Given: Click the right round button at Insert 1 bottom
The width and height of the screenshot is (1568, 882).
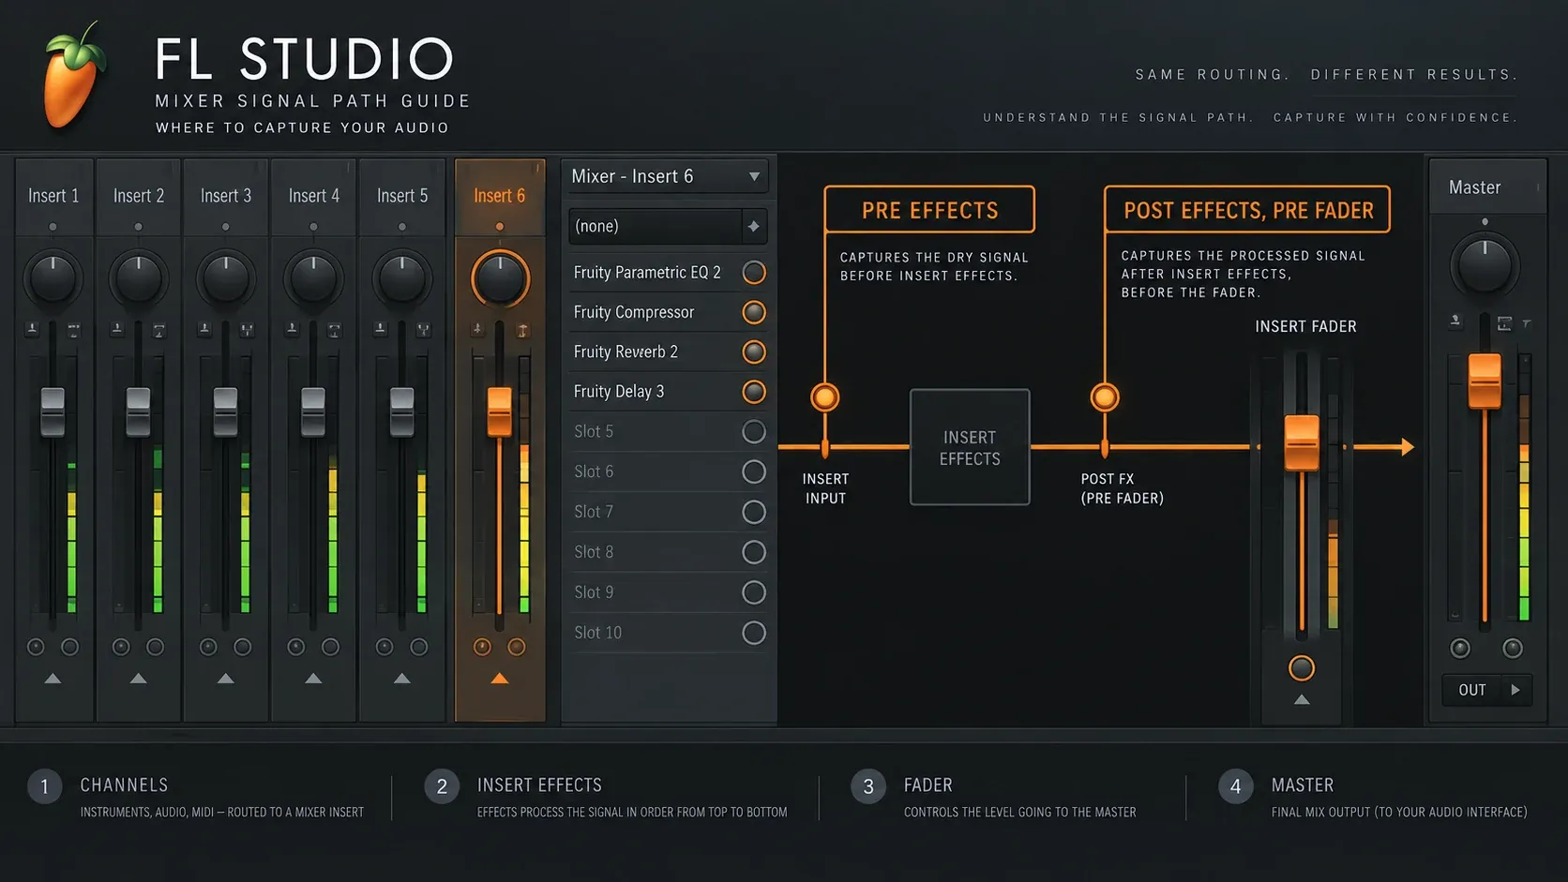Looking at the screenshot, I should pos(69,647).
